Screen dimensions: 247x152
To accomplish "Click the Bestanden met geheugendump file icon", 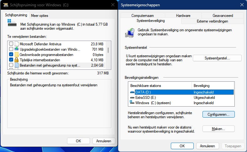I will tap(17, 65).
